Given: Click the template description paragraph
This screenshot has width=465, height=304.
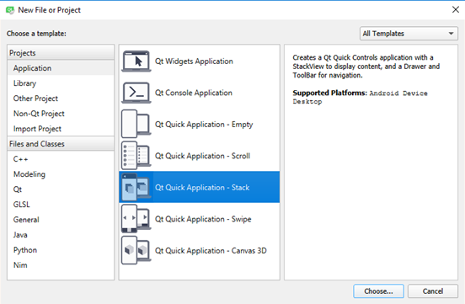Looking at the screenshot, I should click(x=366, y=67).
